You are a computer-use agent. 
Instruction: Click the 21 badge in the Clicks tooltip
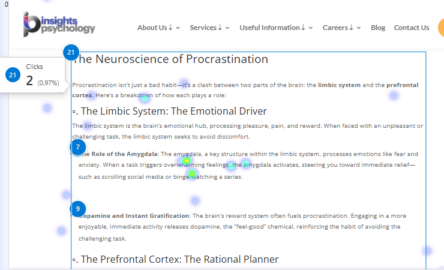(13, 75)
